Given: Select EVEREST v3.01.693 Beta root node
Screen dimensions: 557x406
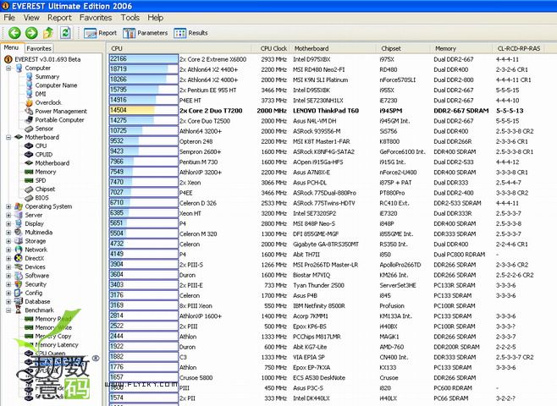Looking at the screenshot, I should 47,59.
